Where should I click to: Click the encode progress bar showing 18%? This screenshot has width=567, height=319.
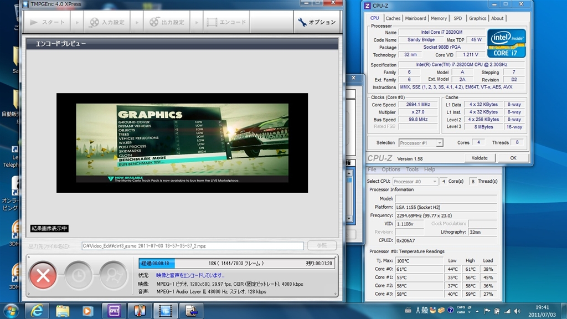[x=236, y=263]
